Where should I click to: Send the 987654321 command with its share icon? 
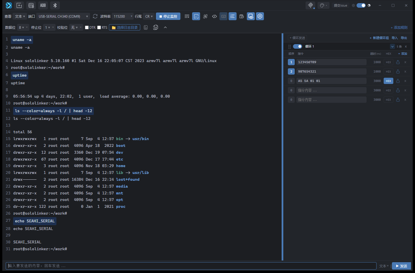(x=398, y=71)
